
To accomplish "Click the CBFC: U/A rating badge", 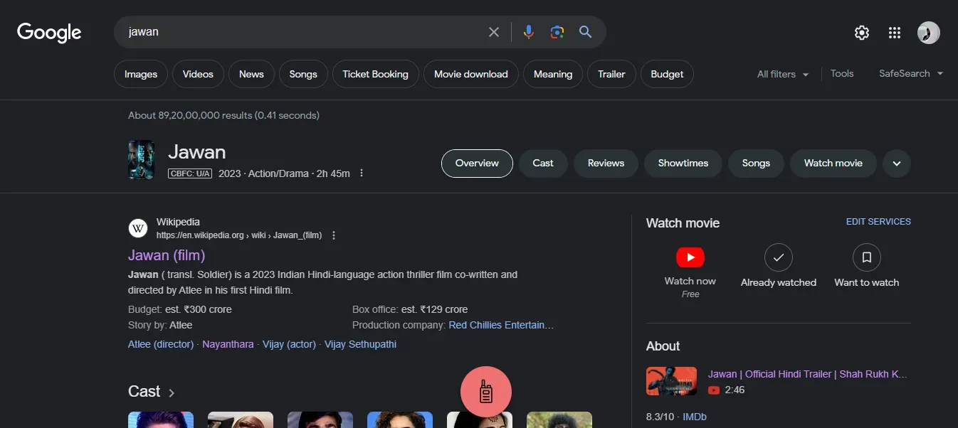I will [190, 173].
